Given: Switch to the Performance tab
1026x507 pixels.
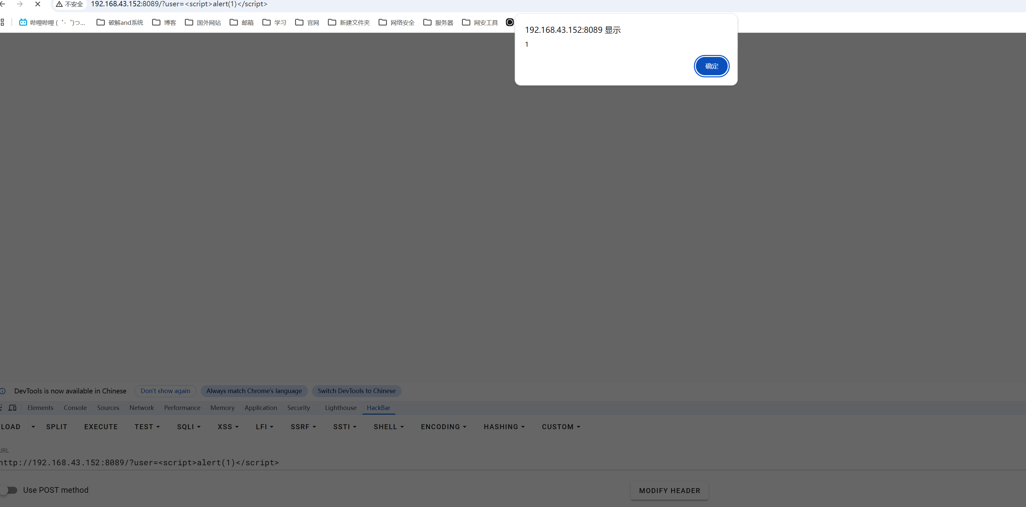Looking at the screenshot, I should click(x=182, y=407).
